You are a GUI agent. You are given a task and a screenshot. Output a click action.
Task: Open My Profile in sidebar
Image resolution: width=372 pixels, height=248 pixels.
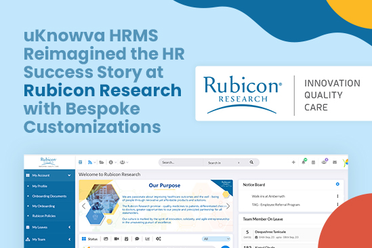tap(39, 186)
